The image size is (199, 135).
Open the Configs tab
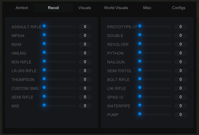tap(179, 8)
